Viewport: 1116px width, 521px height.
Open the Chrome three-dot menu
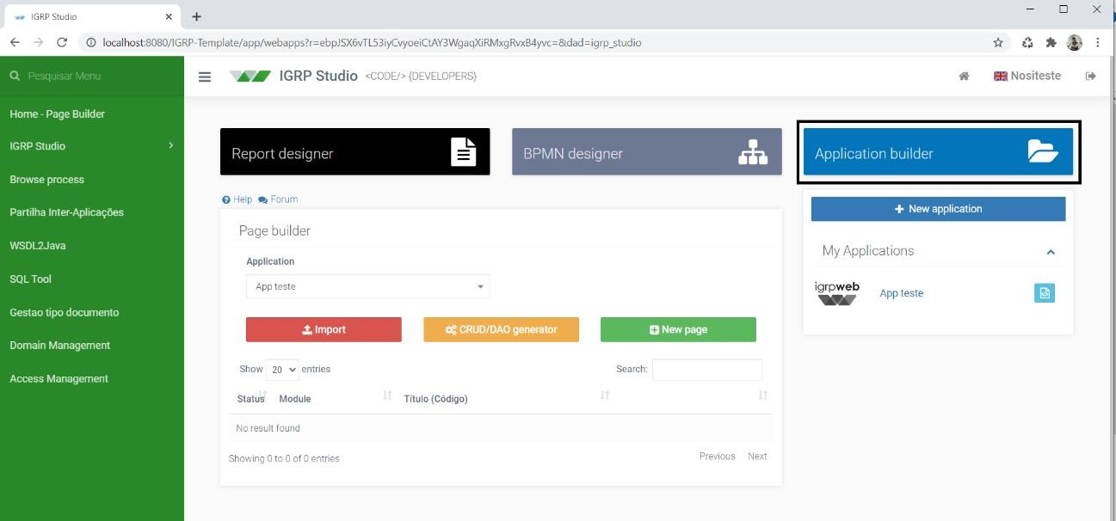[x=1098, y=42]
